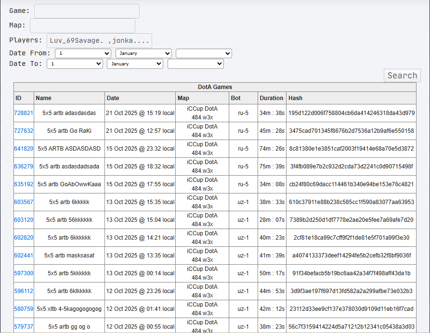Click date '15 Oct 2025 @ 23:32 local'
This screenshot has height=333, width=430.
(140, 149)
